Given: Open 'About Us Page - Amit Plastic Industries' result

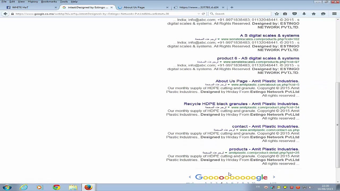Looking at the screenshot, I should click(x=257, y=81).
